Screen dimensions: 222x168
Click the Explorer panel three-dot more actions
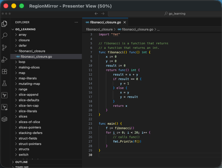coord(76,22)
